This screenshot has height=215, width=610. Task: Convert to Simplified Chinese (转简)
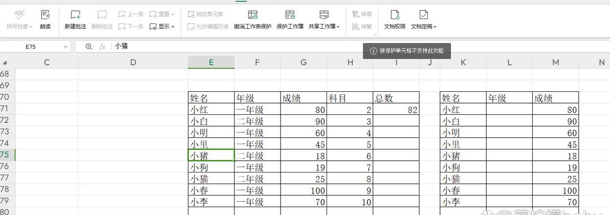pos(362,14)
